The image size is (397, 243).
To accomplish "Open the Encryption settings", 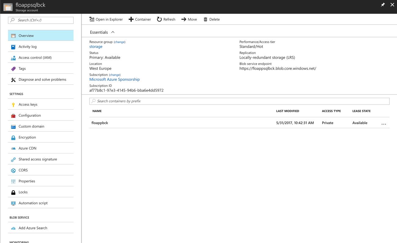I will click(x=41, y=137).
